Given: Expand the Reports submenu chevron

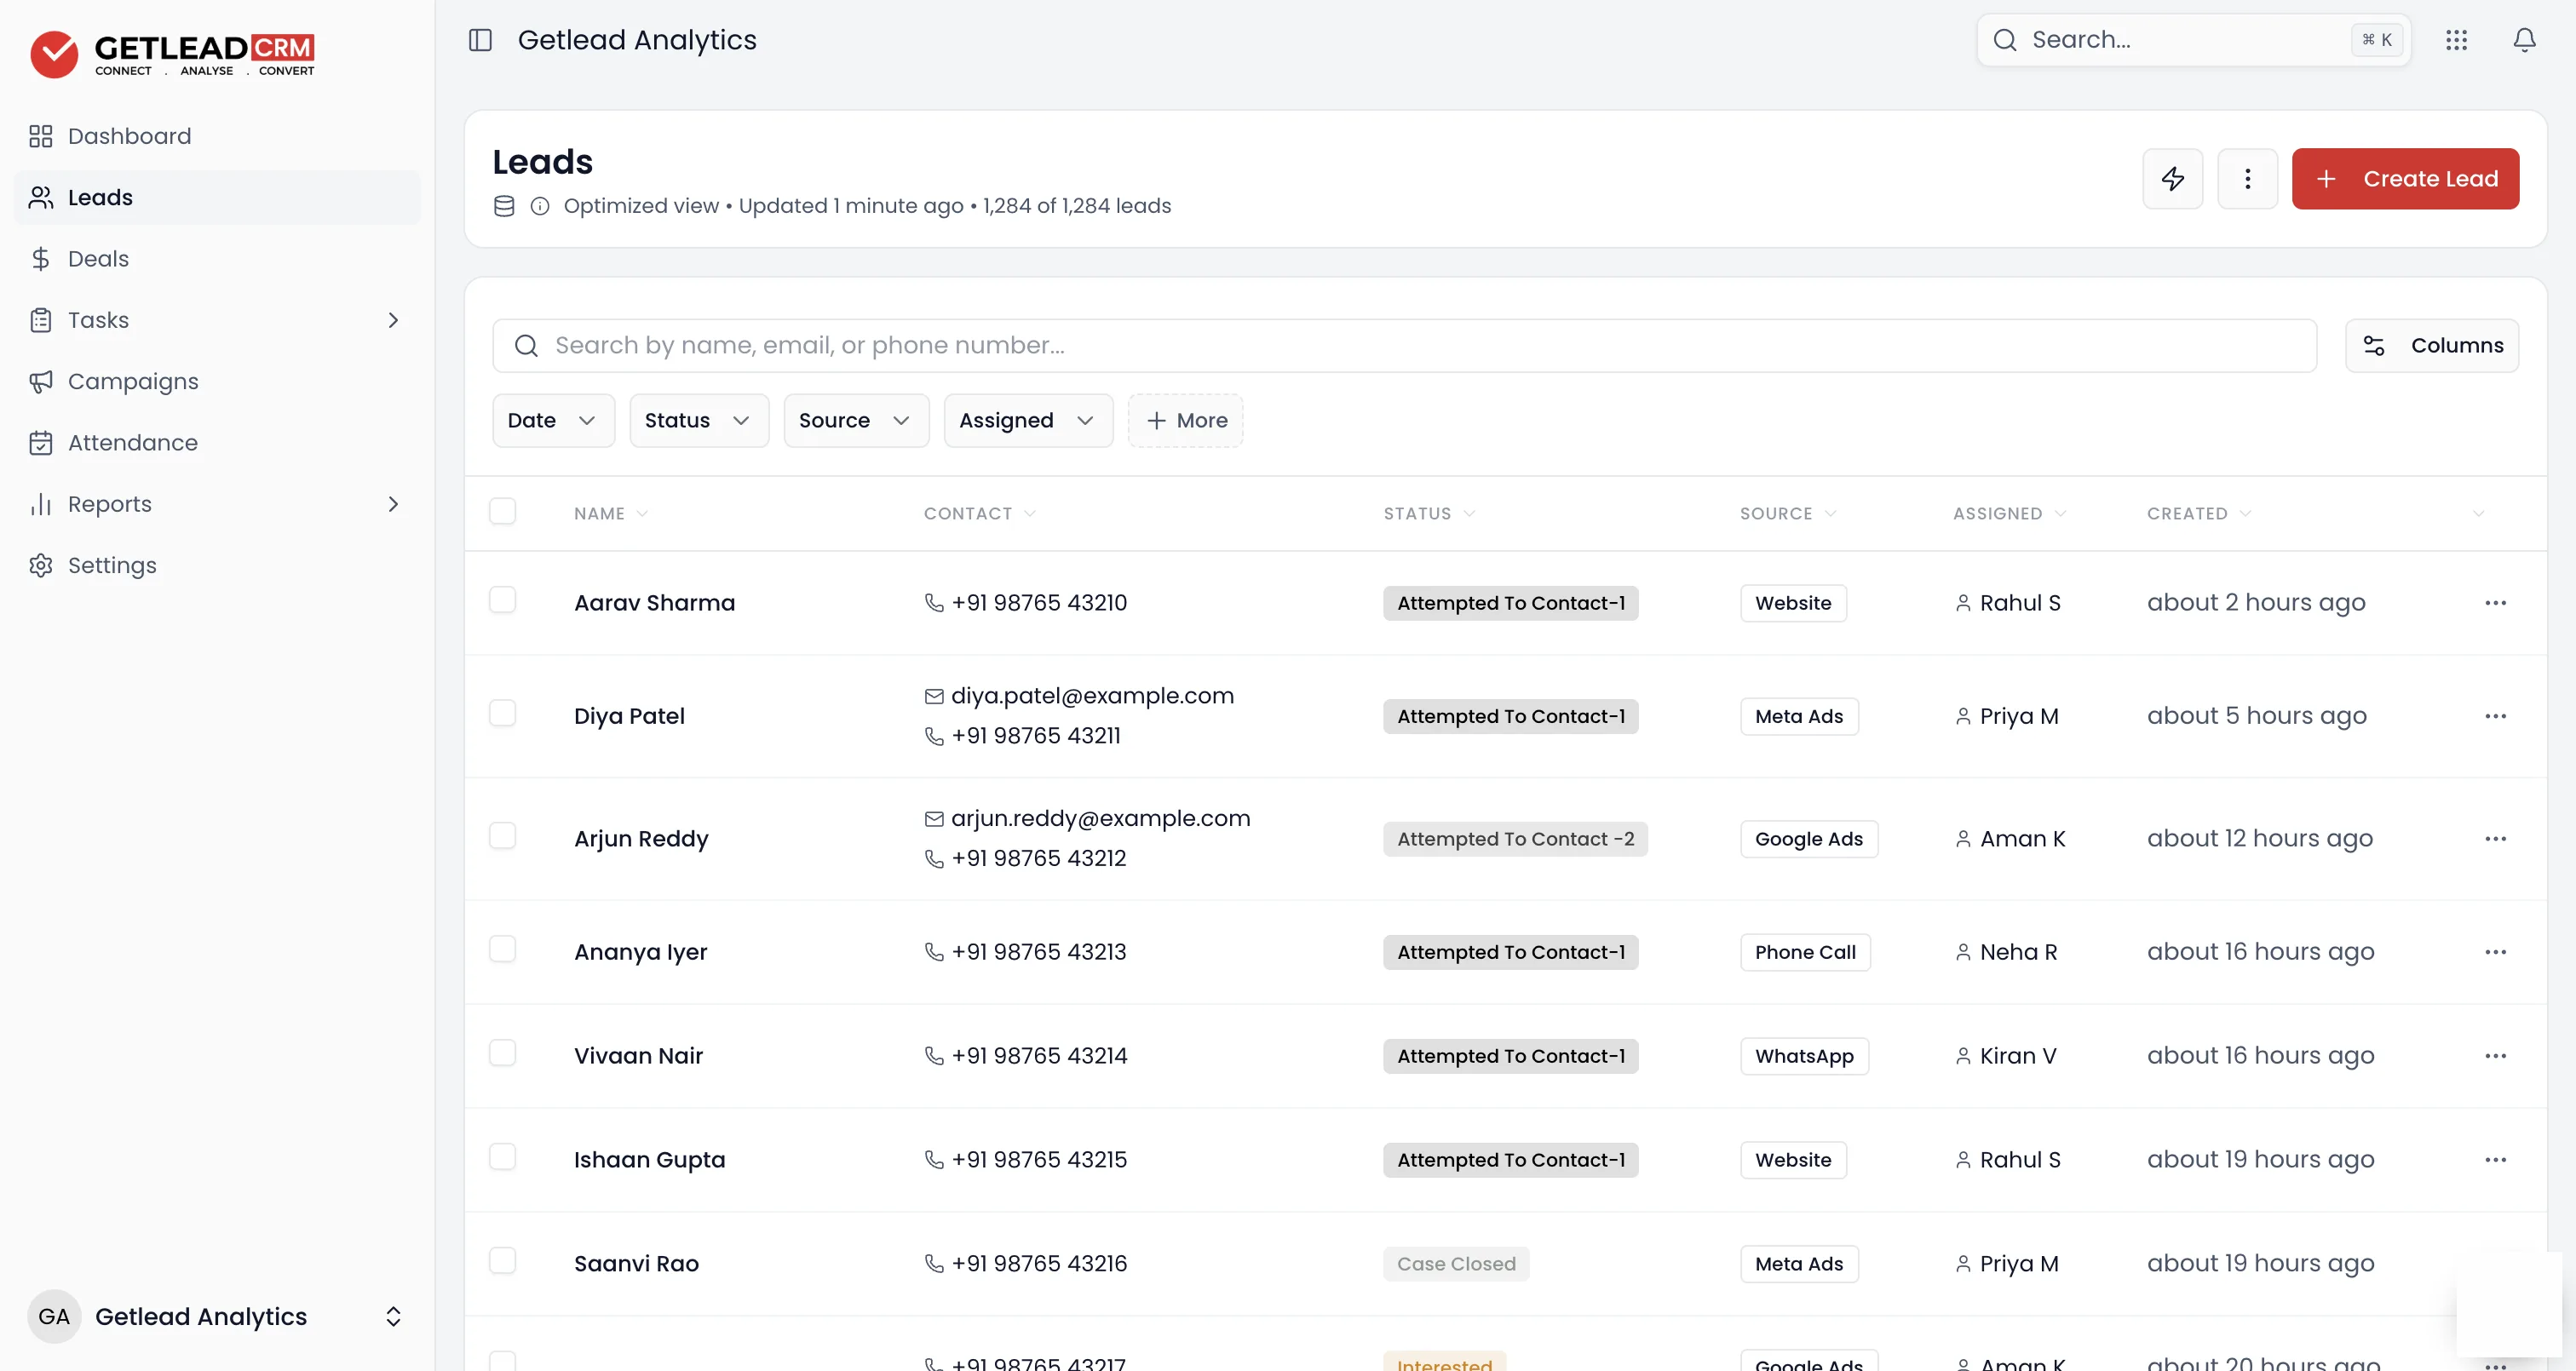Looking at the screenshot, I should pos(393,504).
